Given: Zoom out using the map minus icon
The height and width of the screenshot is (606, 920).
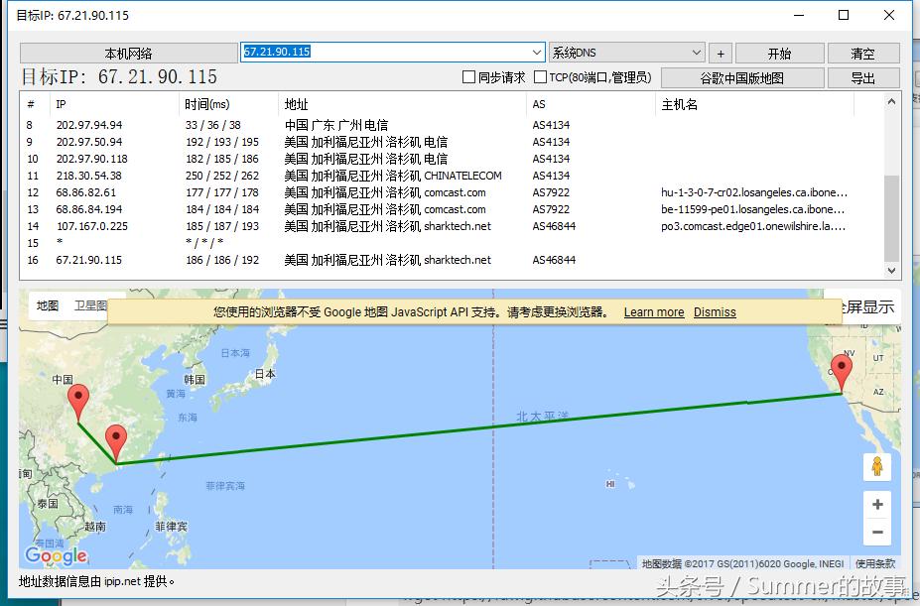Looking at the screenshot, I should pos(876,533).
